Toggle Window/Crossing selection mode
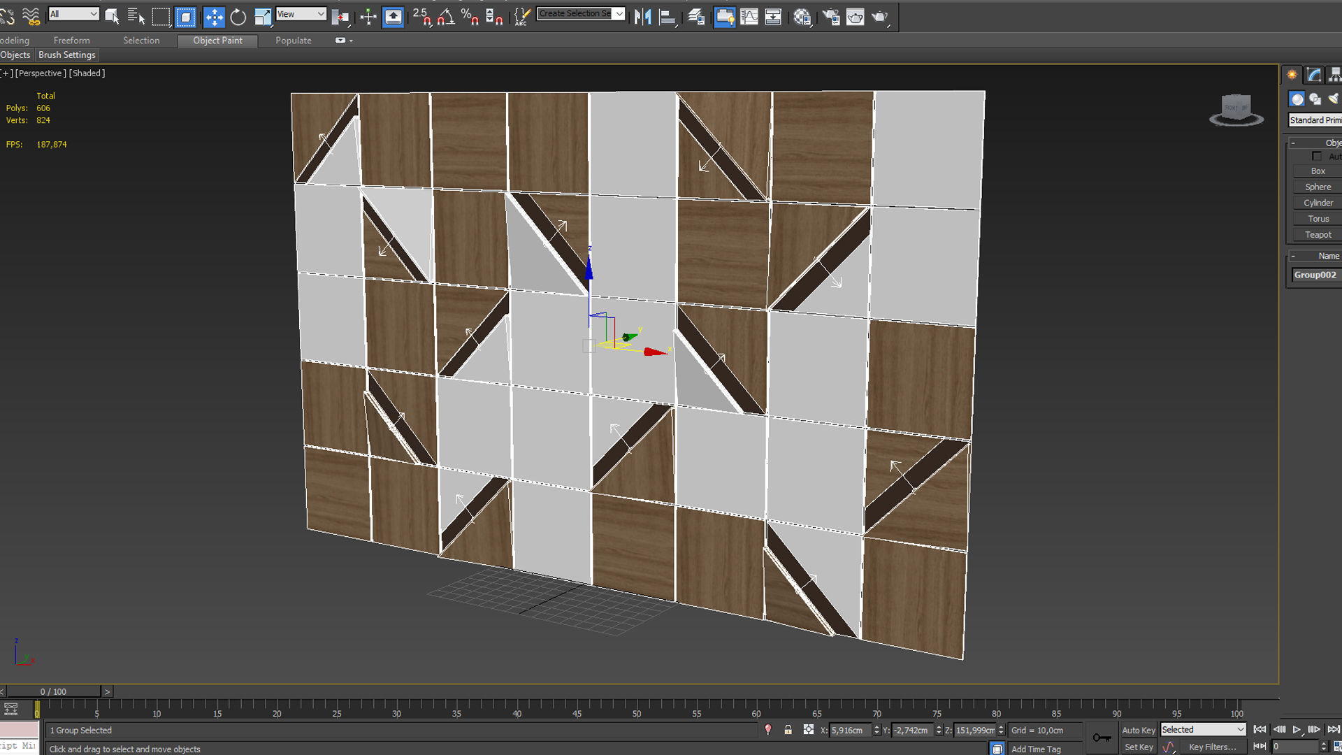This screenshot has height=755, width=1342. point(186,16)
